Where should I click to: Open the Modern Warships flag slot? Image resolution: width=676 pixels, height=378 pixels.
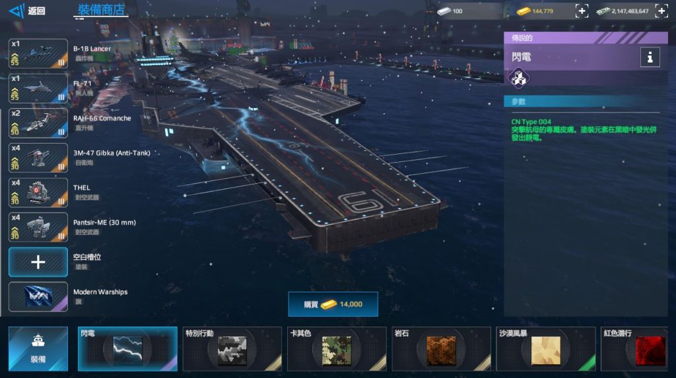pyautogui.click(x=38, y=297)
